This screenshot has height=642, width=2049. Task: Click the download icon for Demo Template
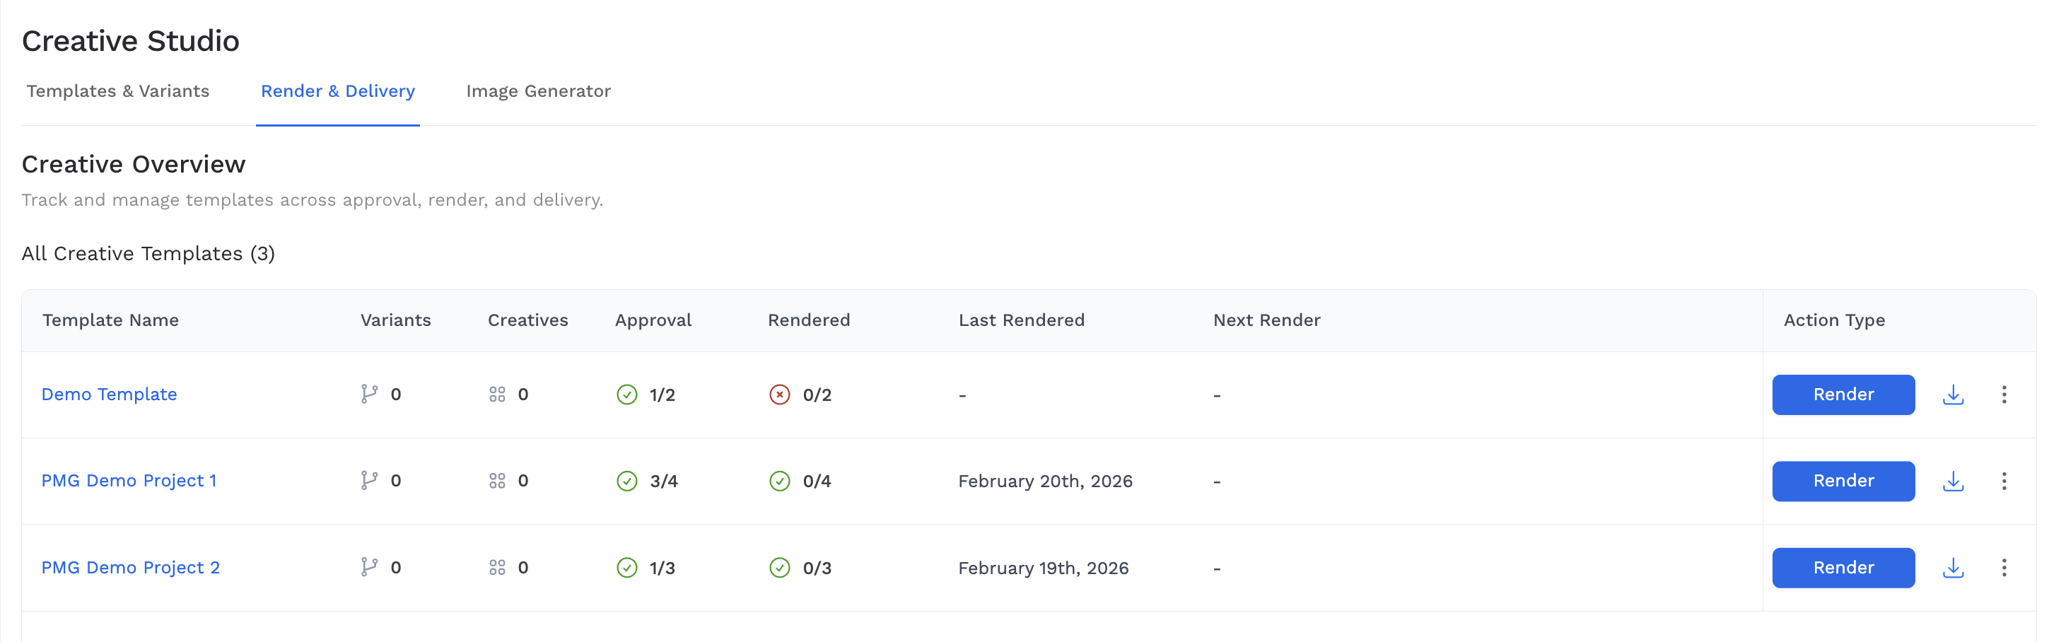pyautogui.click(x=1954, y=395)
